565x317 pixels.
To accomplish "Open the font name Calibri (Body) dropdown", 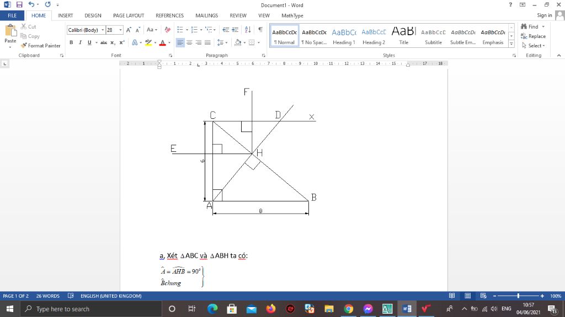I will [103, 30].
